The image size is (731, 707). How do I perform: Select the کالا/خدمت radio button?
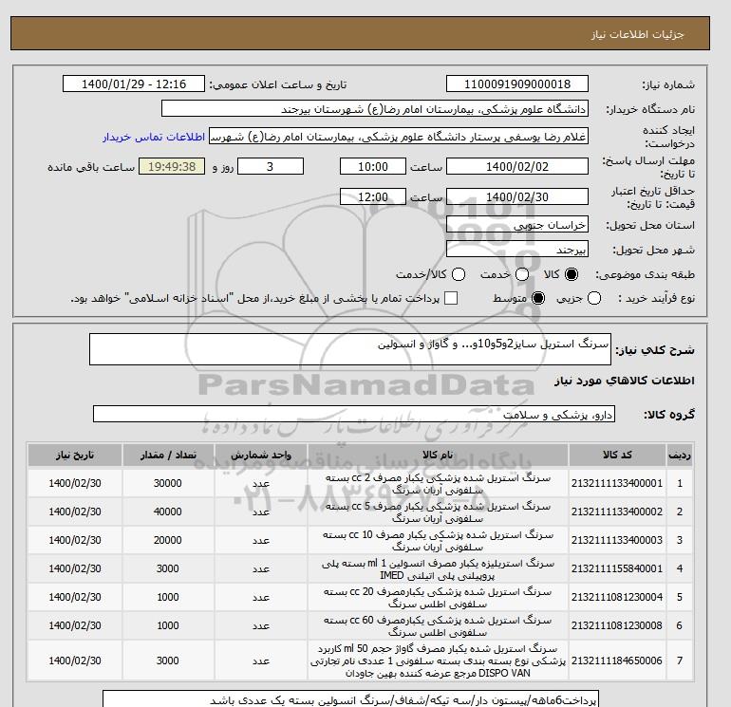tap(459, 274)
